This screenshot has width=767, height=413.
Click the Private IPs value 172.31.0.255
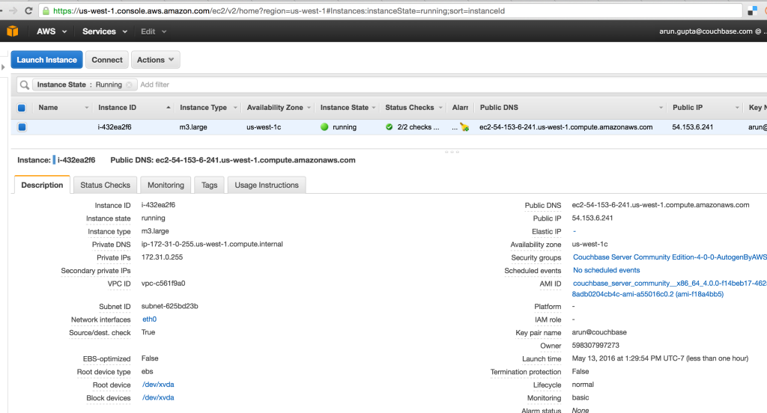click(162, 257)
